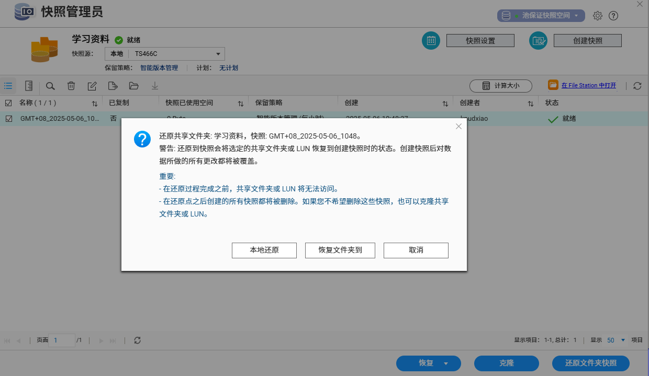Screen dimensions: 649x376
Task: Click 取消 to cancel the restore dialog
Action: [416, 250]
